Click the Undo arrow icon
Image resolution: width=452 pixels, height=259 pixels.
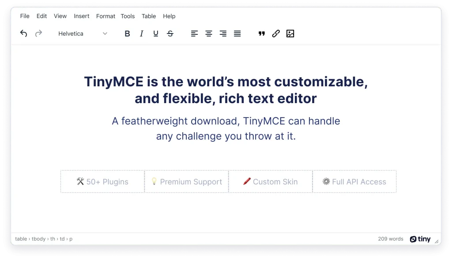coord(23,33)
